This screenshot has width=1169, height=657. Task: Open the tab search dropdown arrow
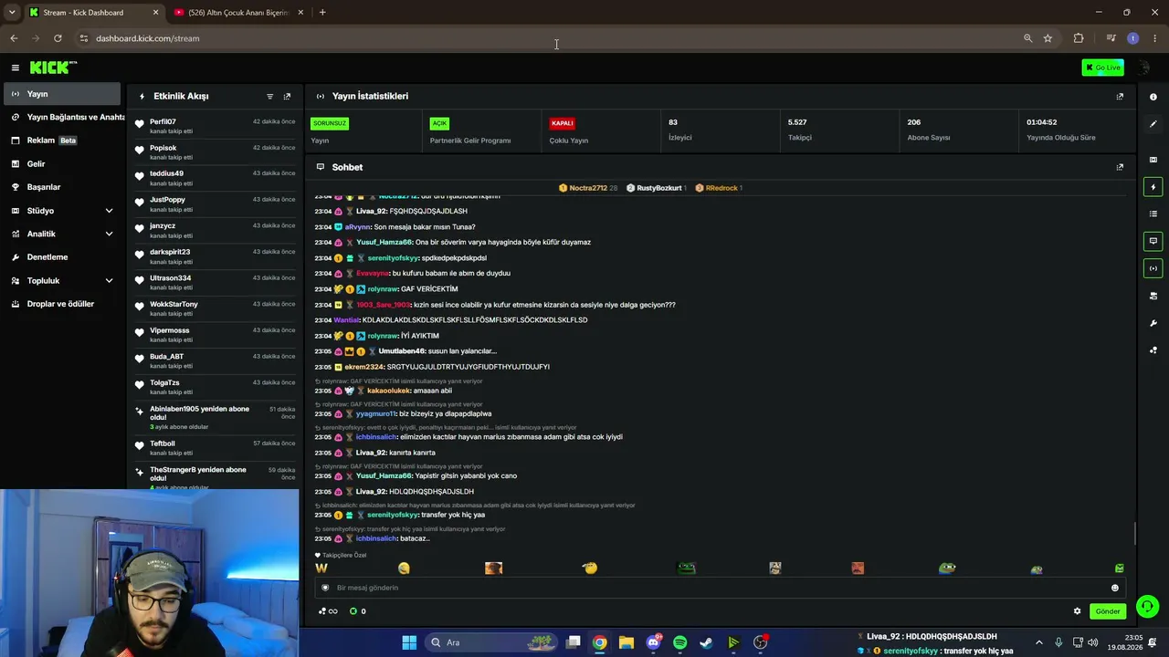12,13
